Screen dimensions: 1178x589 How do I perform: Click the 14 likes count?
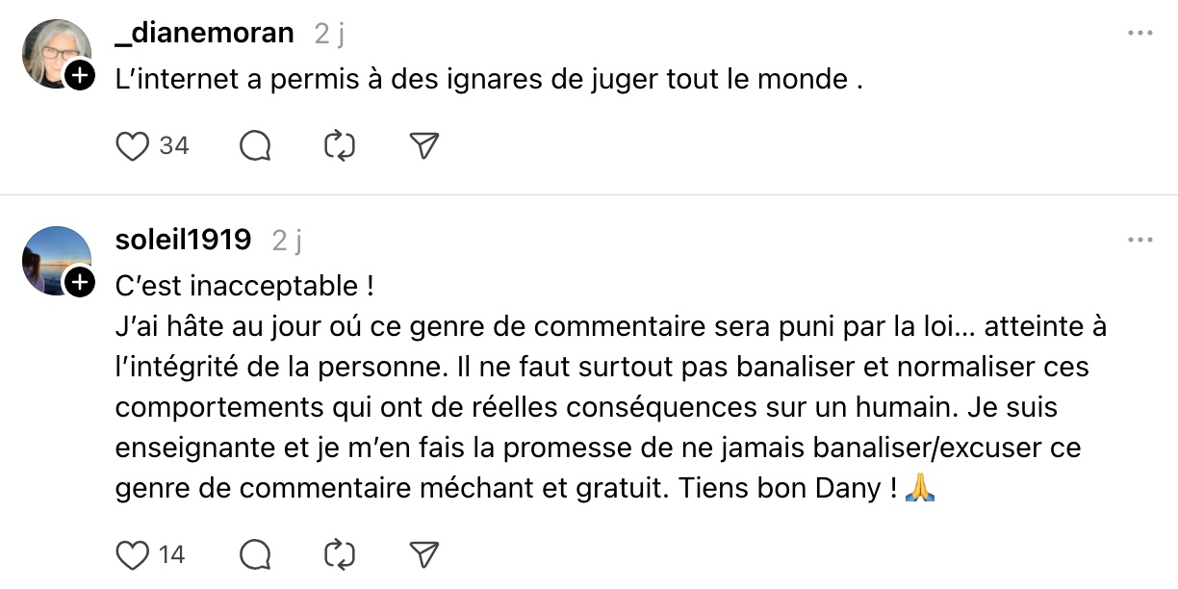[x=172, y=555]
